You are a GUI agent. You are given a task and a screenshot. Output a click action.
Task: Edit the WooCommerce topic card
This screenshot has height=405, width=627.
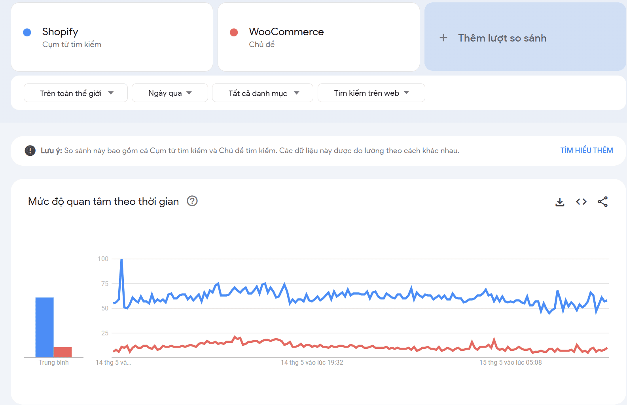tap(318, 37)
